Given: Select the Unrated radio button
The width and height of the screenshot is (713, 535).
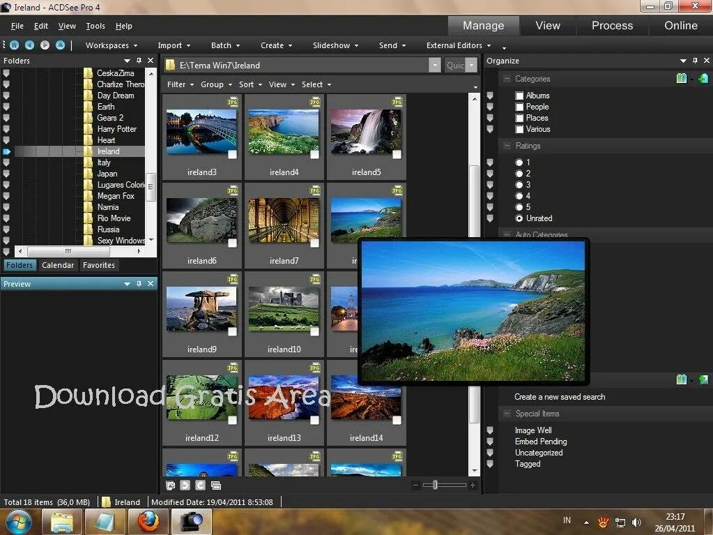Looking at the screenshot, I should (x=519, y=218).
